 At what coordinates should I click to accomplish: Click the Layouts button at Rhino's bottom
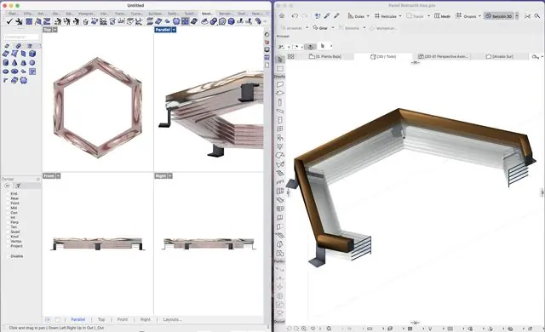[x=172, y=319]
